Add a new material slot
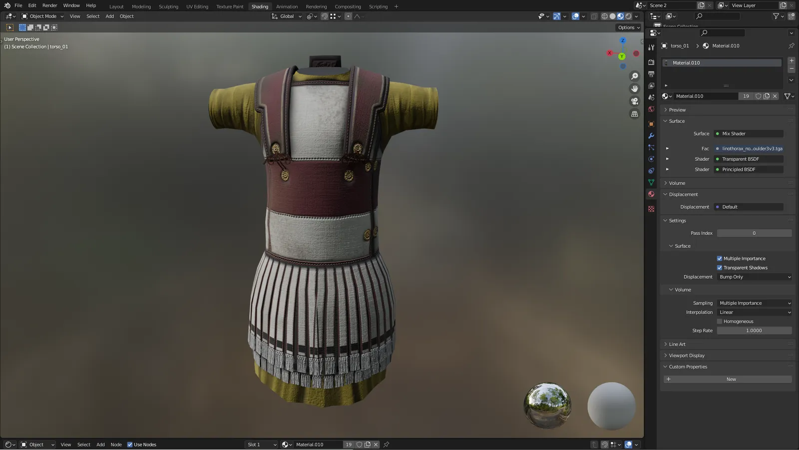Screen dimensions: 799x450 click(x=792, y=60)
